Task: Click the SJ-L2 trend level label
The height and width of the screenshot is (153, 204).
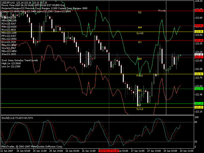Action: tap(140, 109)
